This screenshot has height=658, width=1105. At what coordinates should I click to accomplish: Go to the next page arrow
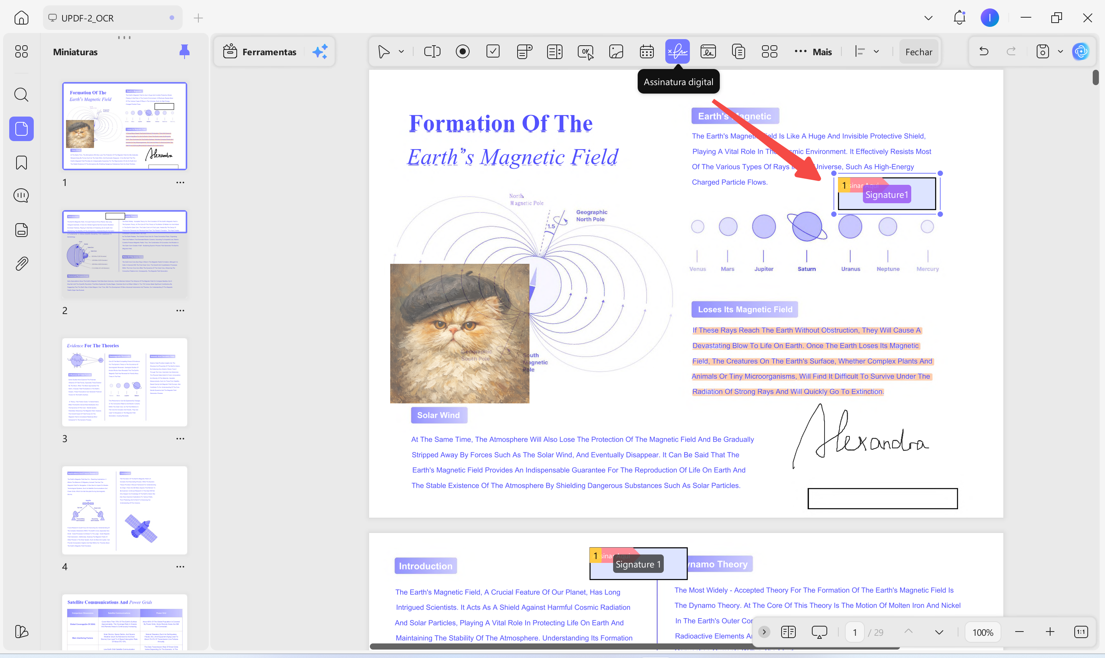tap(939, 632)
